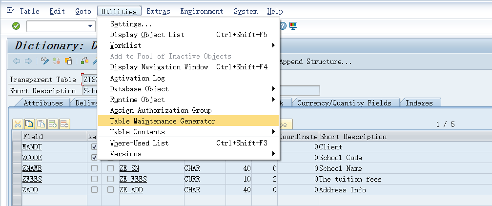The image size is (492, 206).
Task: Expand the command field dropdown arrow
Action: 90,26
